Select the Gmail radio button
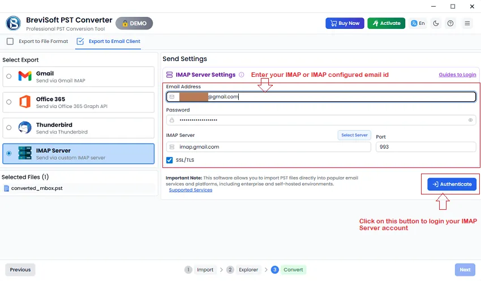Image resolution: width=481 pixels, height=281 pixels. coord(9,76)
